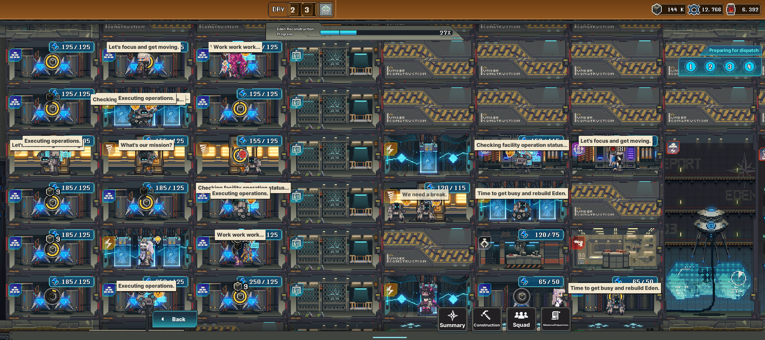Collect the yellow cube icon under 250 / 125

tap(240, 296)
